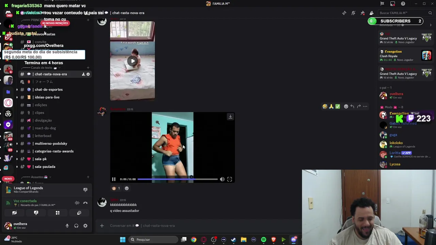Expand activity panel chevron on right
The image size is (436, 245).
(431, 25)
